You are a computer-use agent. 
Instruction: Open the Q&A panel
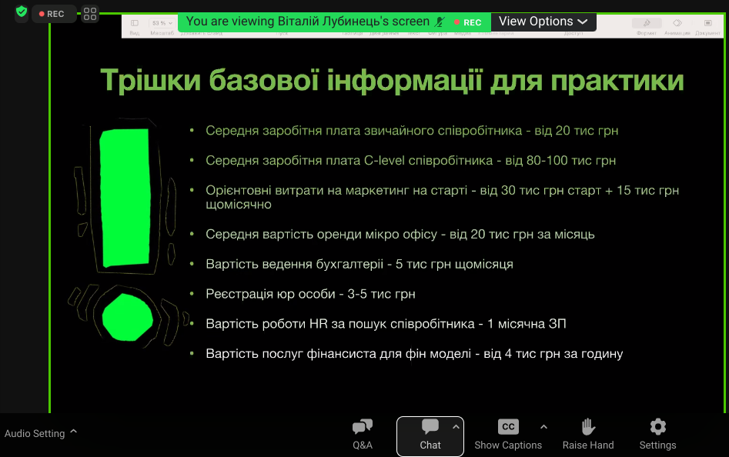362,434
